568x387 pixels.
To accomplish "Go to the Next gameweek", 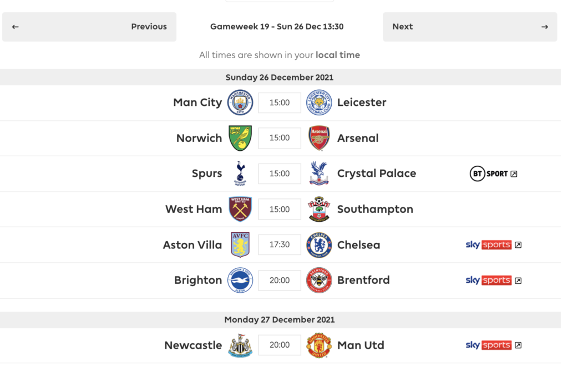I will tap(469, 26).
